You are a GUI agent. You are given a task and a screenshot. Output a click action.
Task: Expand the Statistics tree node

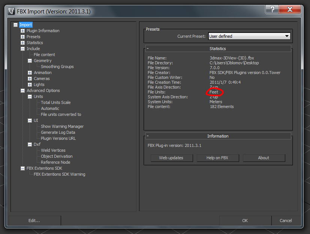(23, 43)
